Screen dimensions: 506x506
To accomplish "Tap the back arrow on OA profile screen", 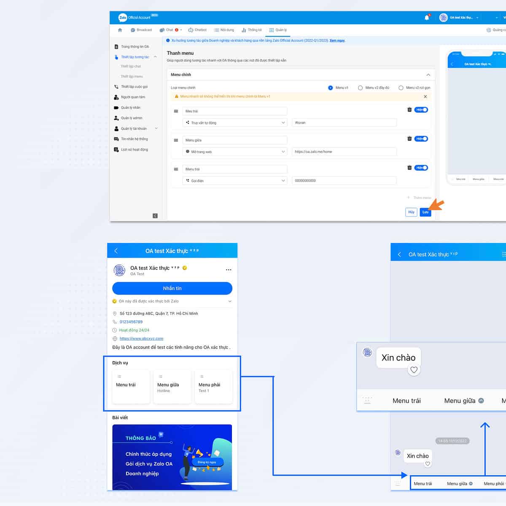I will coord(116,251).
